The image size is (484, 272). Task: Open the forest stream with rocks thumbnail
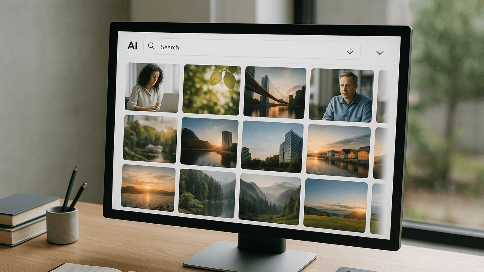tap(150, 139)
